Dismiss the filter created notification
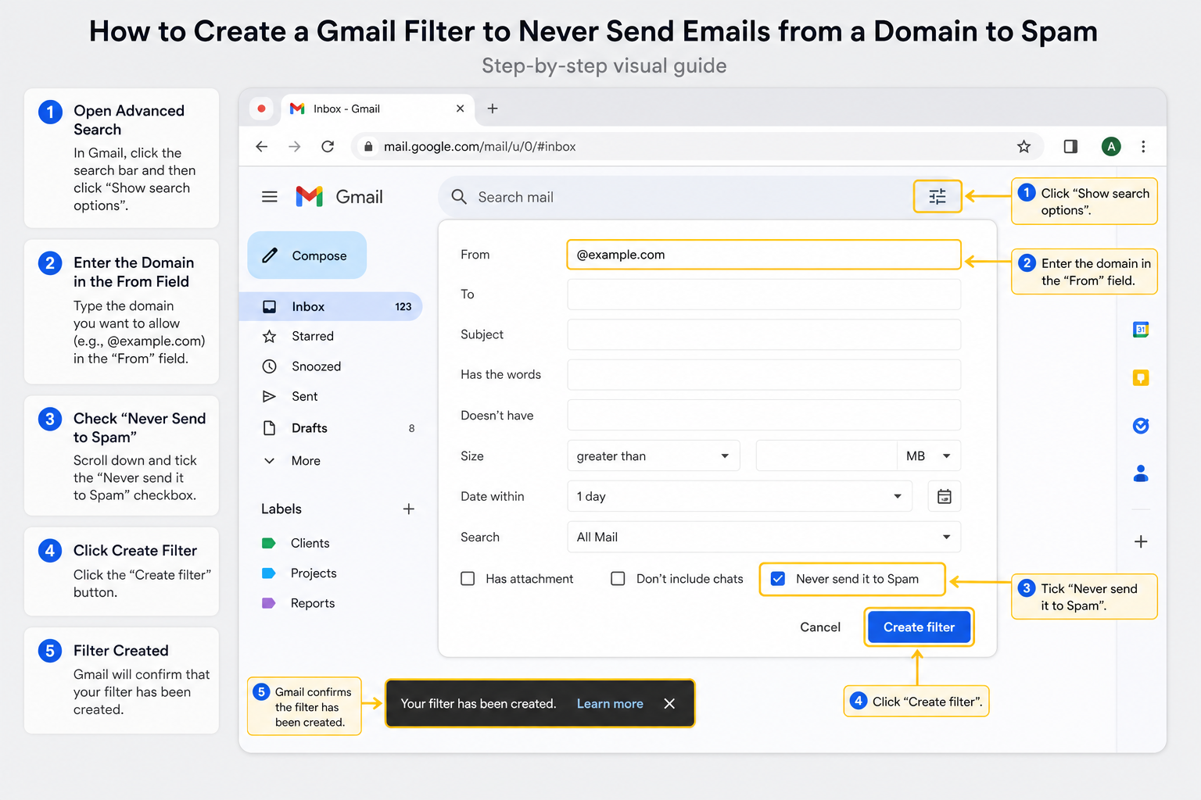The width and height of the screenshot is (1201, 800). pos(669,704)
